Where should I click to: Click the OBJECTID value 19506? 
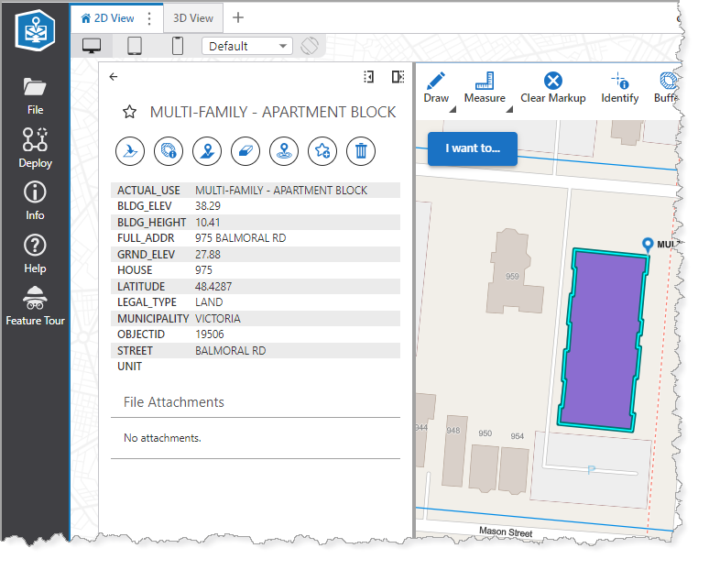(x=210, y=334)
